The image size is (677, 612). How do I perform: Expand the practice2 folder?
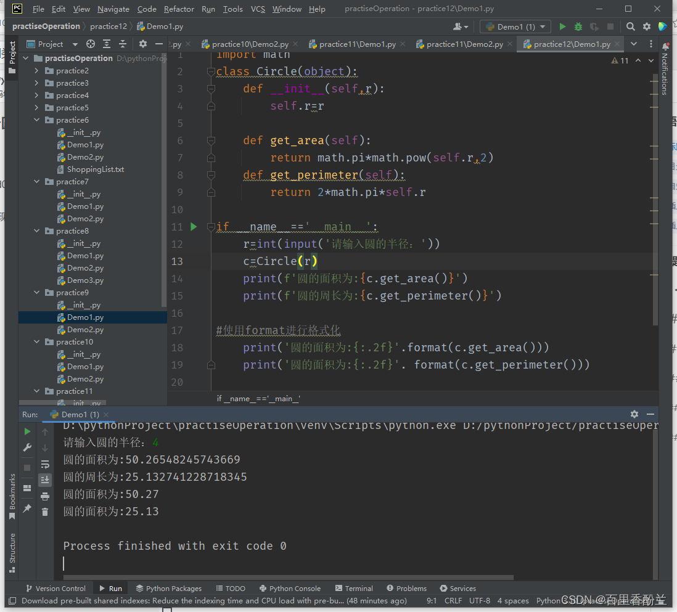tap(36, 70)
